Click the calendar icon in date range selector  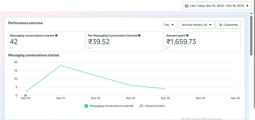[186, 6]
